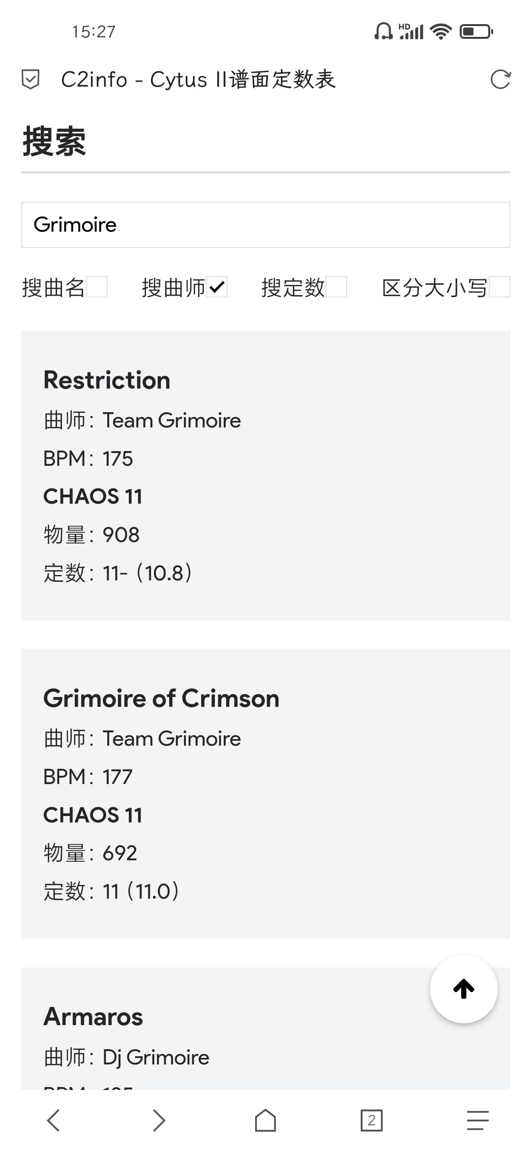Screen dimensions: 531x1151
Task: Open the tab switcher showing 2 tabs
Action: 371,1121
